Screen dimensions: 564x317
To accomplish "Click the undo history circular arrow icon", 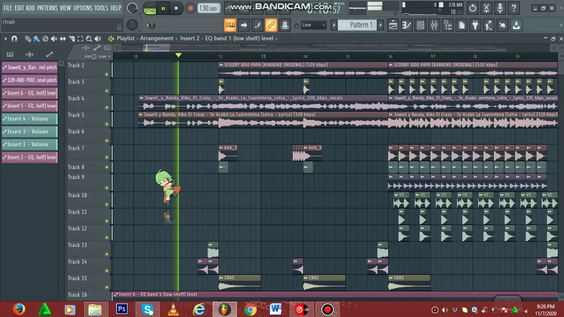I will coord(472,8).
